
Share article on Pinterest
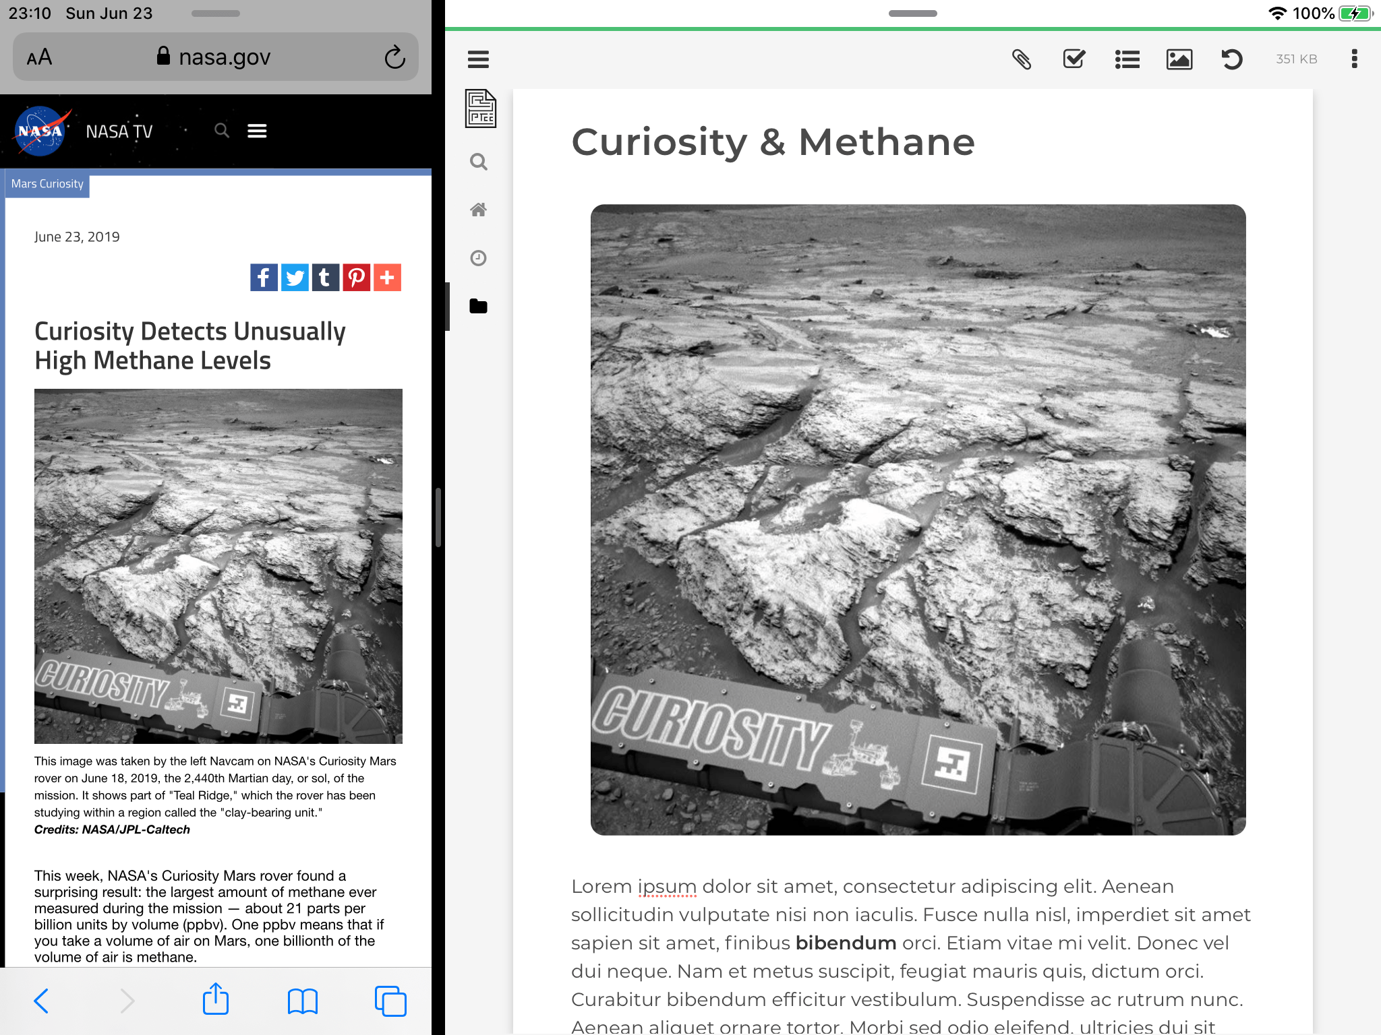[x=356, y=277]
